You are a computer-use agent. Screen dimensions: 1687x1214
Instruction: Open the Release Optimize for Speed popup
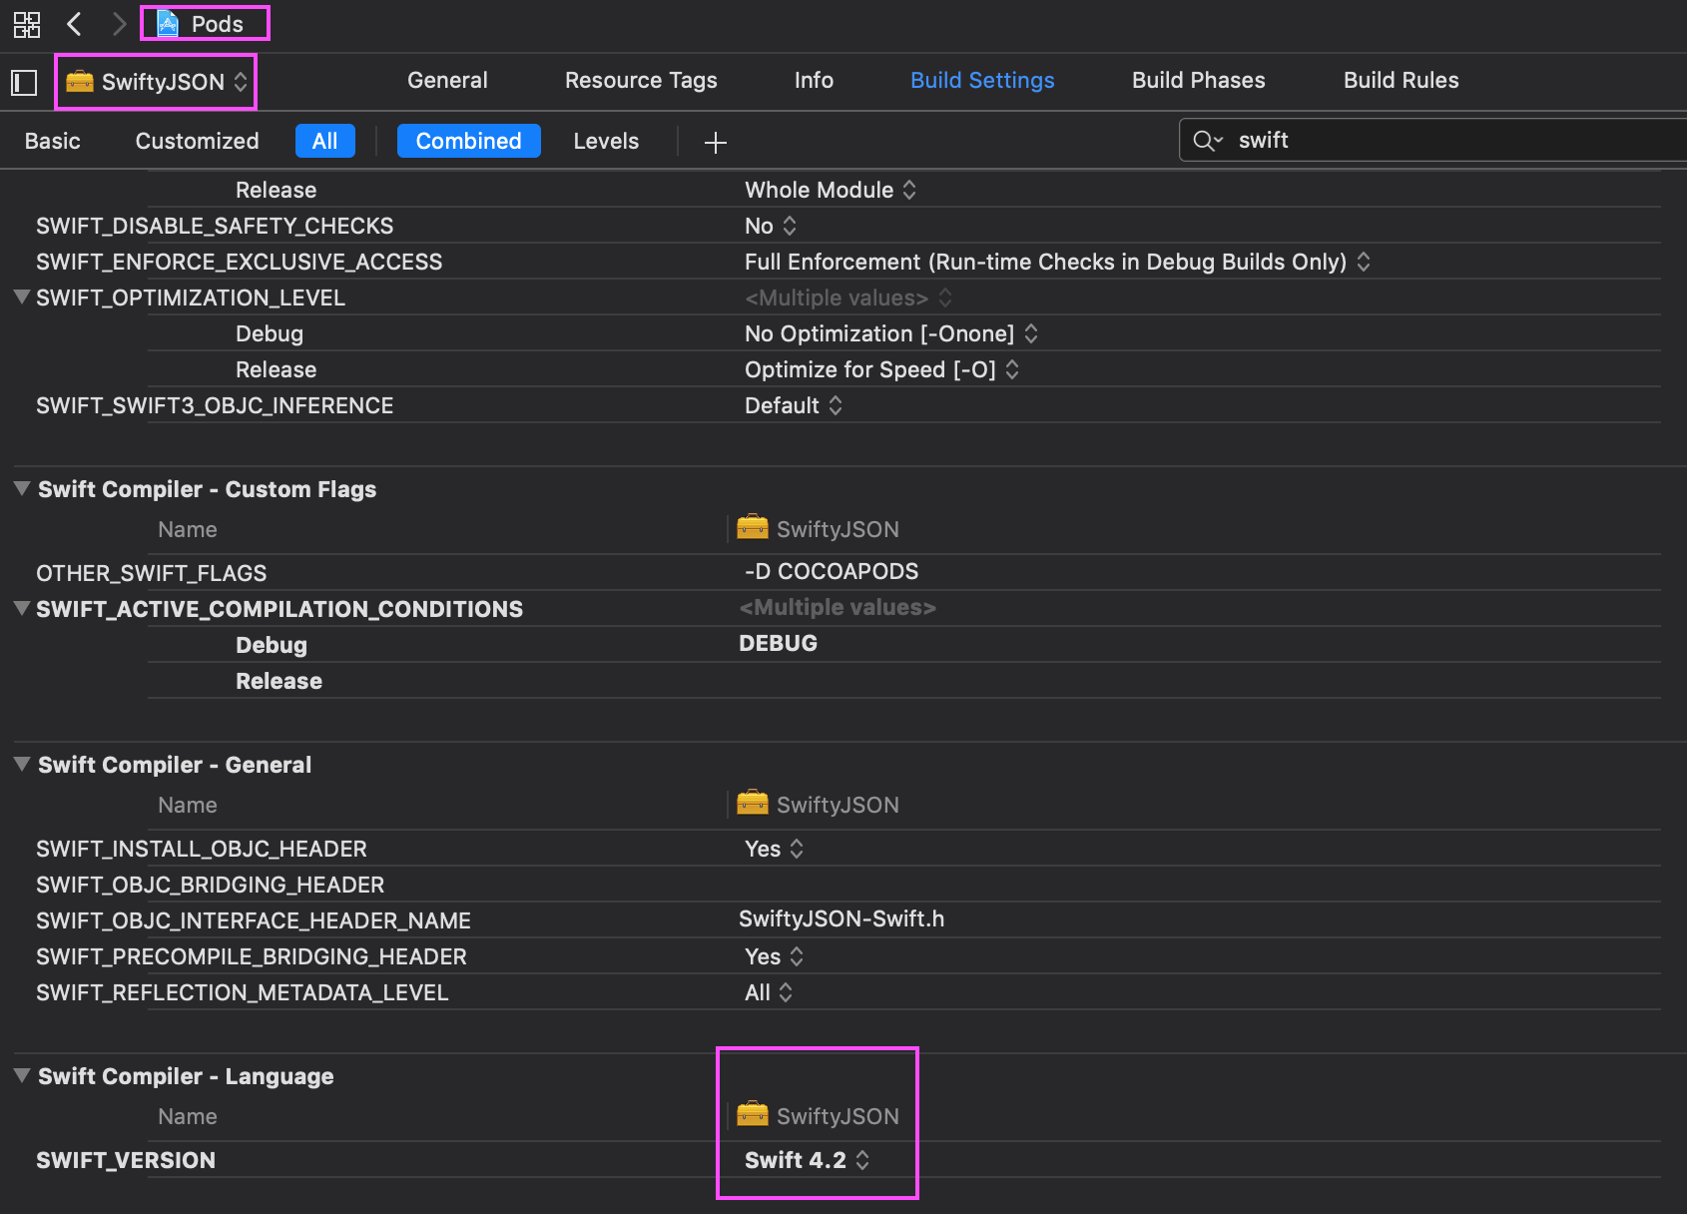coord(882,369)
